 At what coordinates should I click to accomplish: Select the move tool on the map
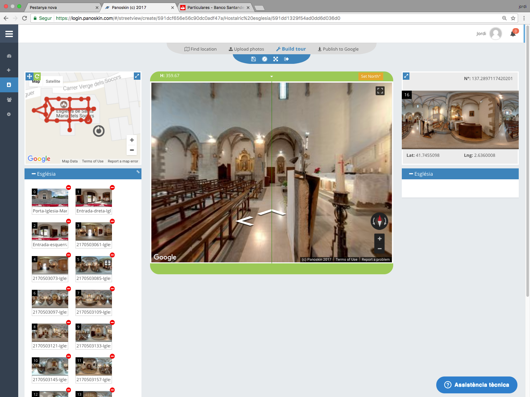(x=29, y=76)
